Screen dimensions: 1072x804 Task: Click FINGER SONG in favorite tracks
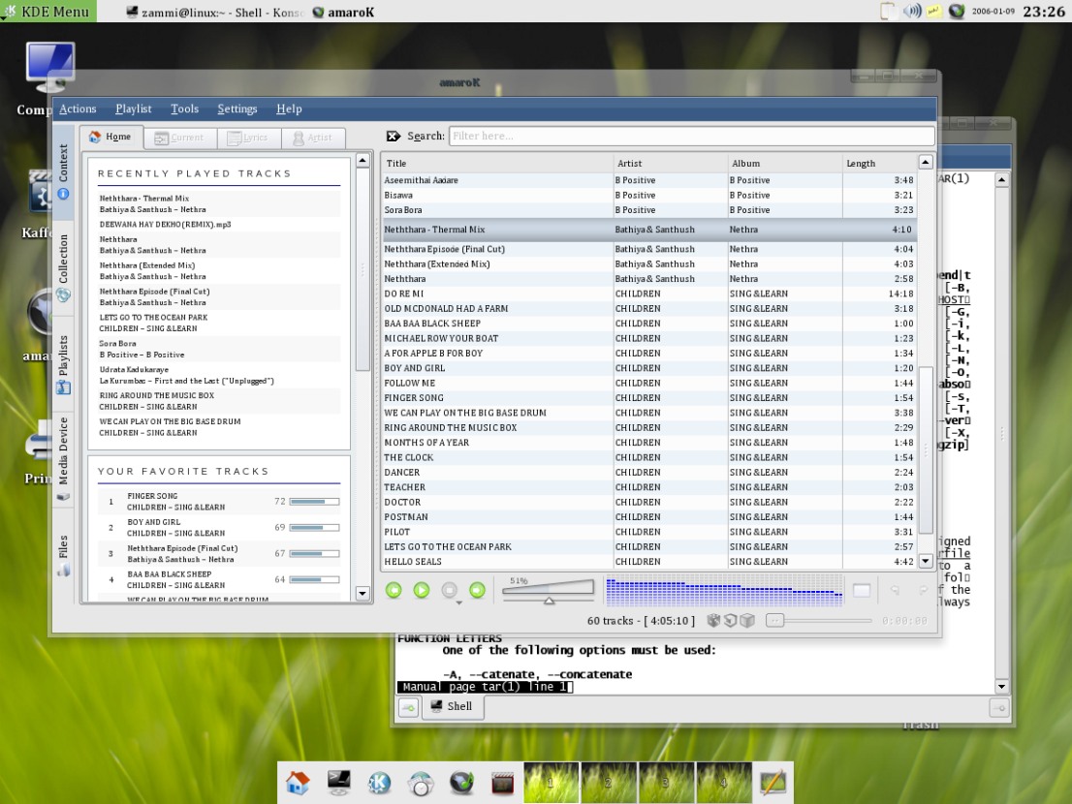coord(152,496)
